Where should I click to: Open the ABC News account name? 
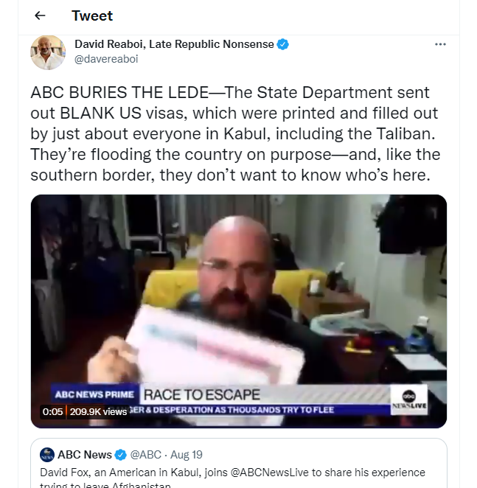[x=85, y=455]
